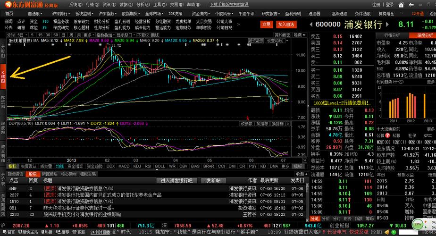Click the back arrow in title bar
436x236 pixels.
(x=411, y=5)
